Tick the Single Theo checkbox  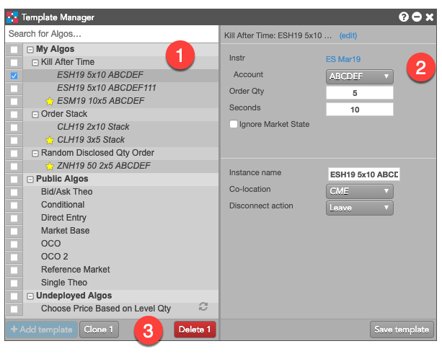pyautogui.click(x=14, y=283)
